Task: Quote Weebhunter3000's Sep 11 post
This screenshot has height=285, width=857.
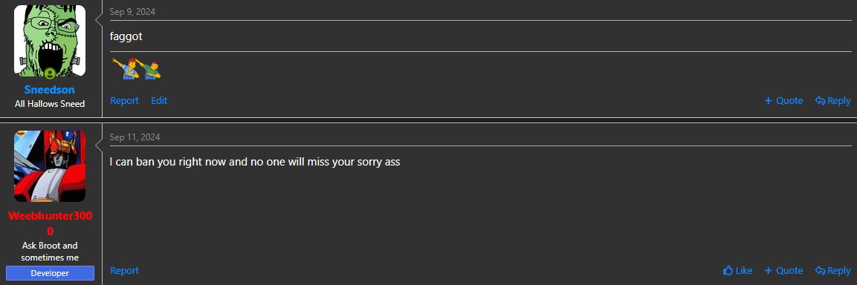Action: (x=783, y=270)
